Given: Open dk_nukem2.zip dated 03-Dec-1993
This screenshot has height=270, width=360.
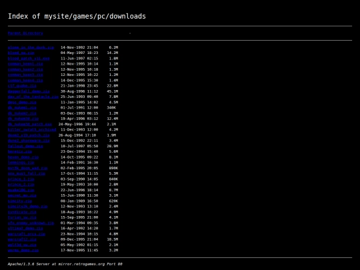Looking at the screenshot, I should pyautogui.click(x=22, y=113).
